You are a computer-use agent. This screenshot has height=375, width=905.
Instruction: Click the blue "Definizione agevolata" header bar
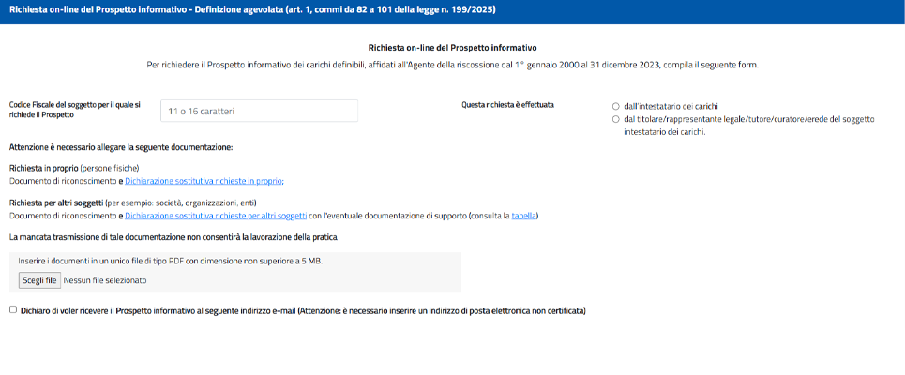[x=252, y=10]
